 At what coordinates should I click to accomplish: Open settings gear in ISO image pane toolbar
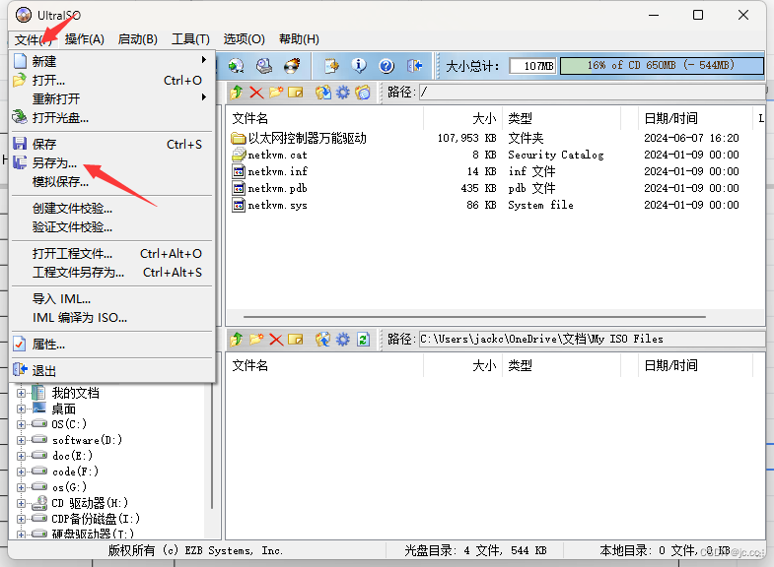tap(342, 93)
